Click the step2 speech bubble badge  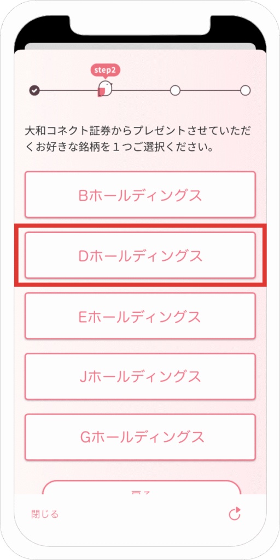105,71
